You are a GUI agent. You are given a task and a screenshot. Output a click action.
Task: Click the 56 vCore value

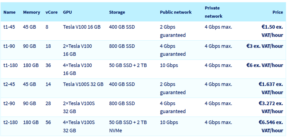point(48,122)
